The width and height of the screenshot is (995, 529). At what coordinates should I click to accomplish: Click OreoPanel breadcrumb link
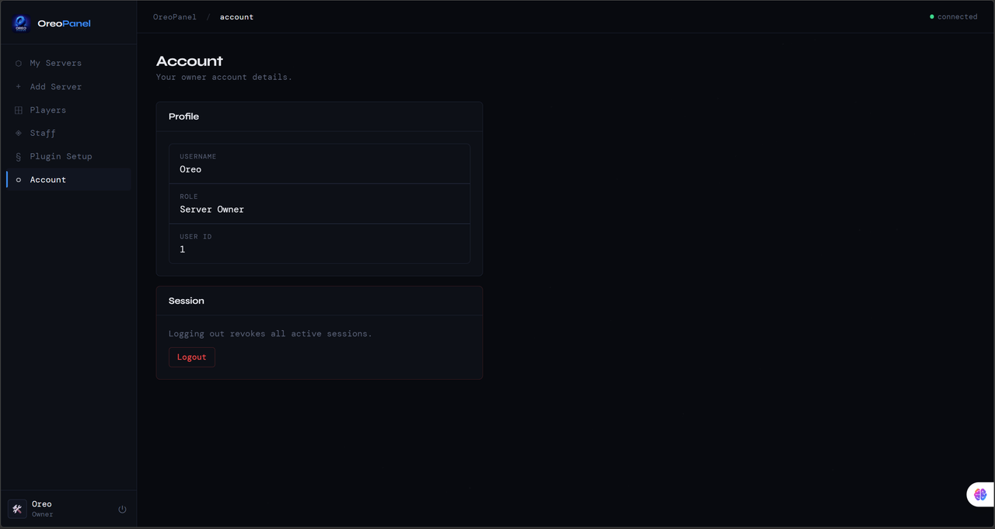click(x=175, y=17)
